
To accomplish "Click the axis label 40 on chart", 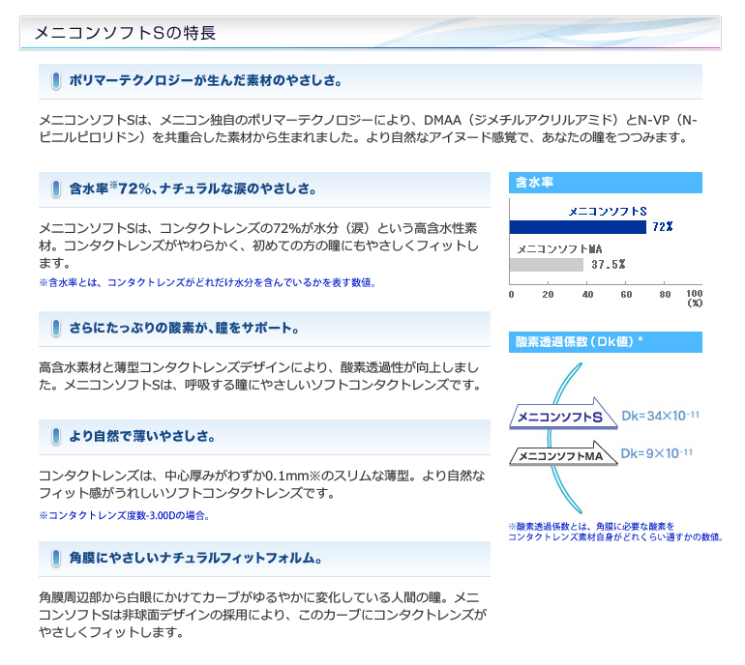I will (x=587, y=294).
